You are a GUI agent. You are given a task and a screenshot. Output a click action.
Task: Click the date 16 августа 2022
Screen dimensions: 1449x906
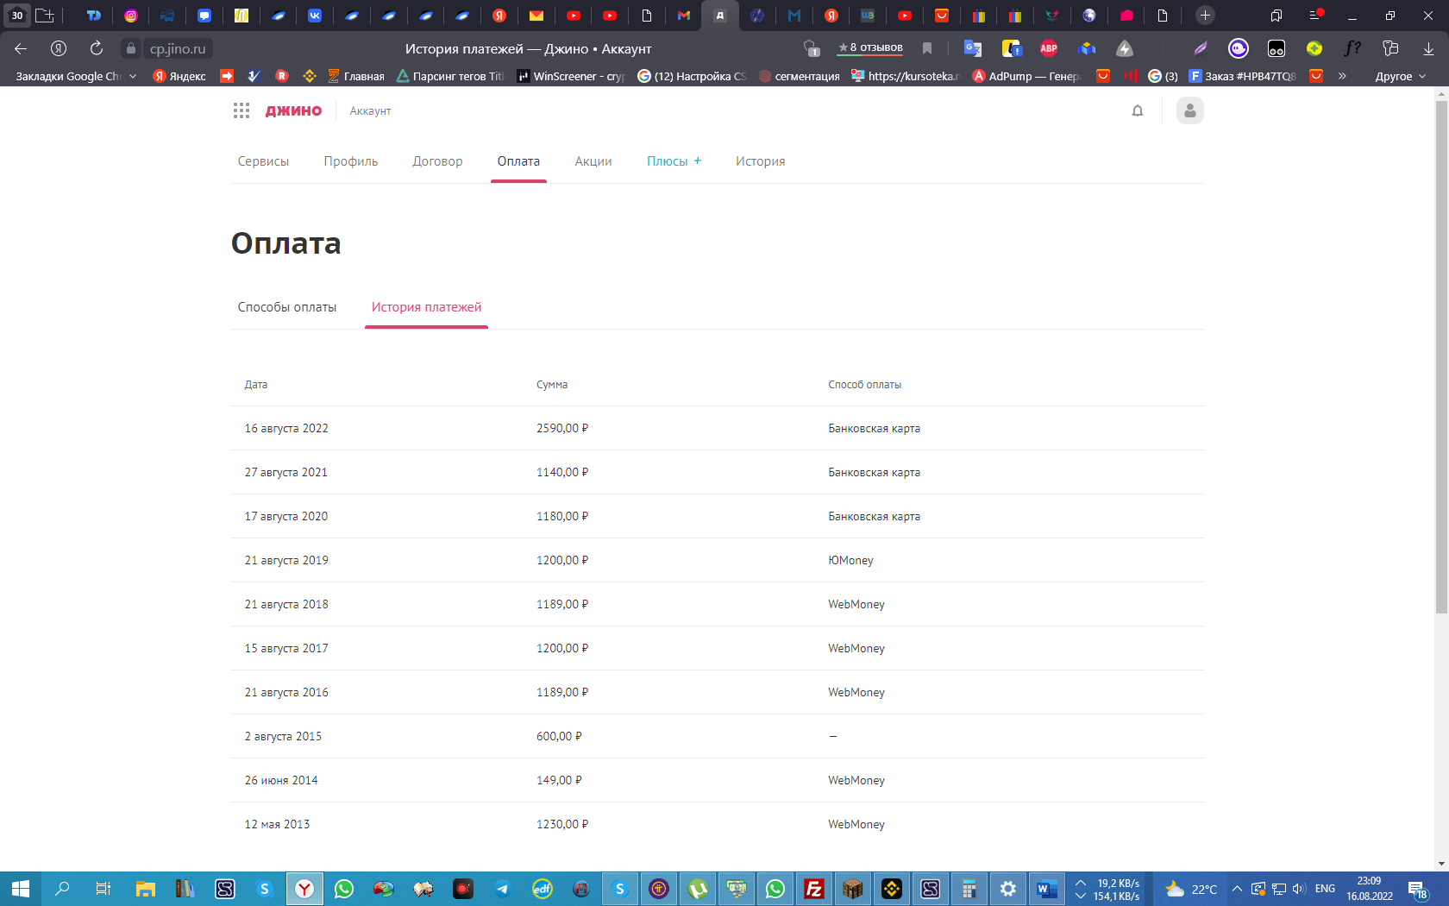pos(286,428)
